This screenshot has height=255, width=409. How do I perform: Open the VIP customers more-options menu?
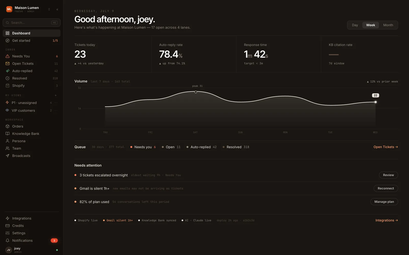click(56, 110)
